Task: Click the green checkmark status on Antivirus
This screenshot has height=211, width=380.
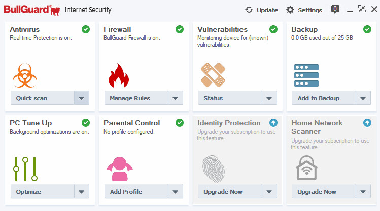Action: (x=86, y=29)
